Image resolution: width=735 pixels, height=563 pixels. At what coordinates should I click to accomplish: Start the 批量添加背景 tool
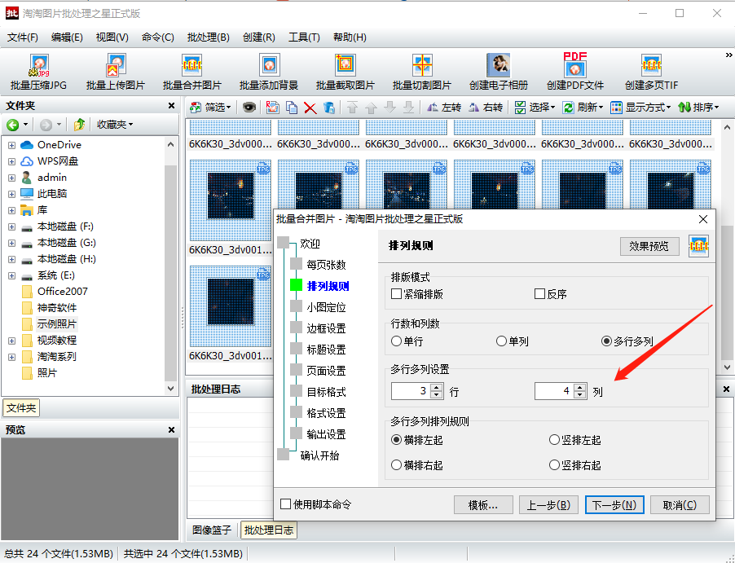pyautogui.click(x=269, y=72)
